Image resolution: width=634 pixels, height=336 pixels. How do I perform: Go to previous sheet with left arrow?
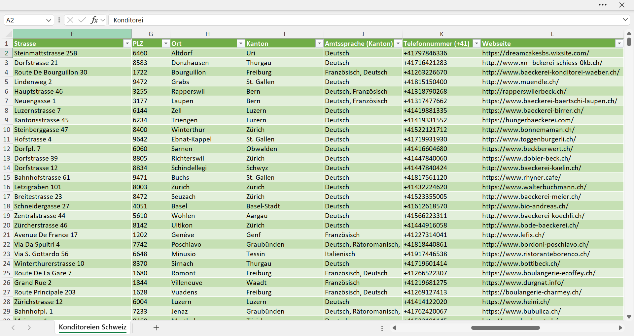click(13, 328)
